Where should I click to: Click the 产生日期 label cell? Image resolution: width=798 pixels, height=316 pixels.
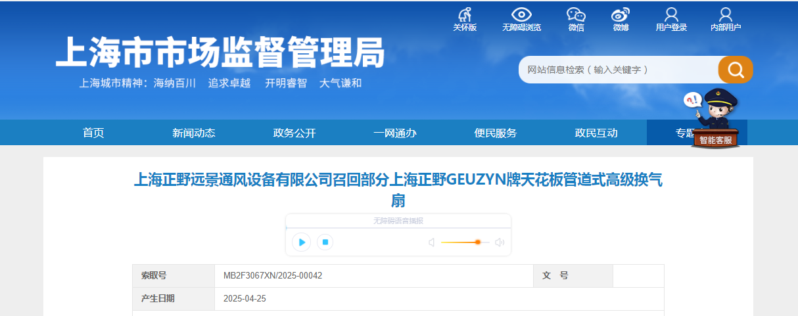click(174, 299)
